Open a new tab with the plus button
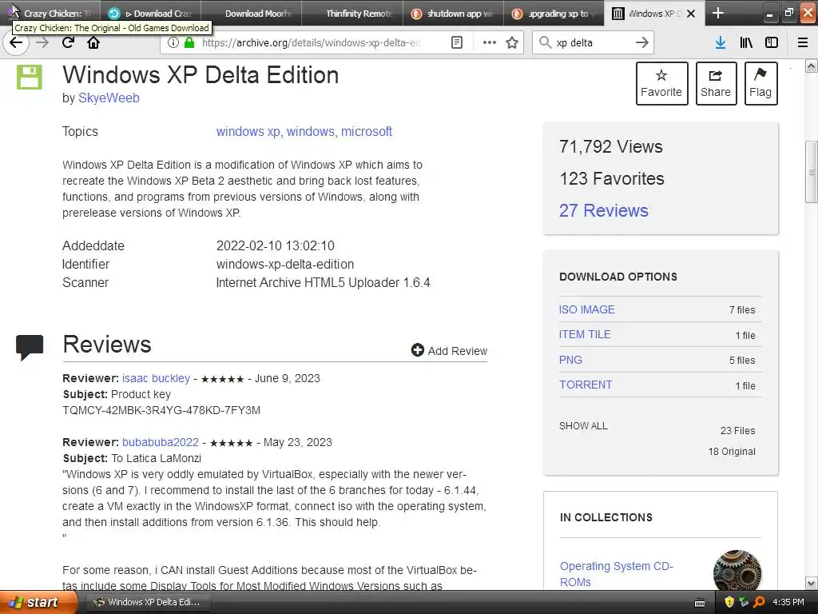 [718, 13]
